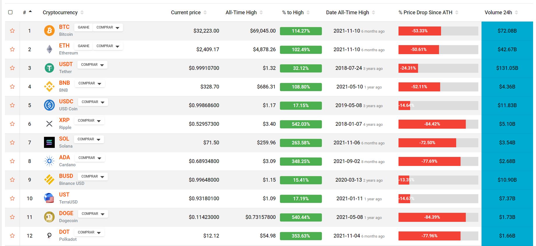Click Bitcoin's $32,223.00 current price
The width and height of the screenshot is (536, 246).
(206, 31)
